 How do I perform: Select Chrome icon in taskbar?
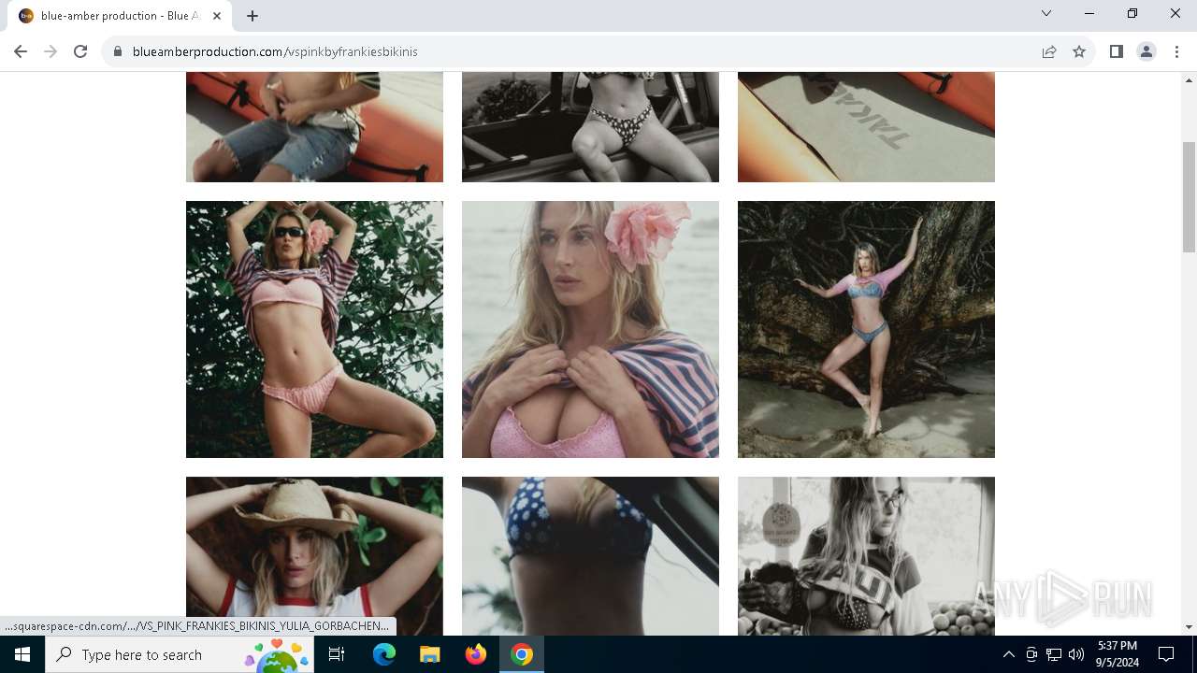pos(522,654)
